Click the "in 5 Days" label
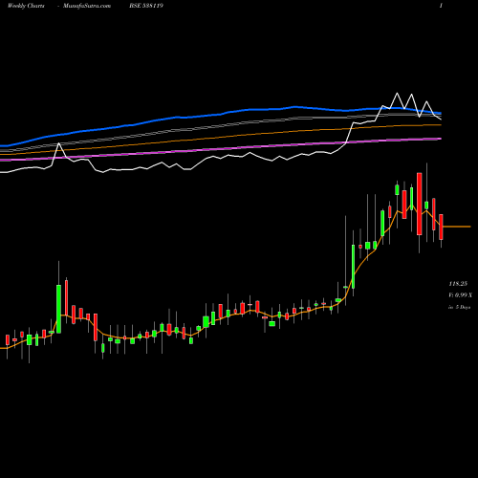The image size is (478, 478). [459, 307]
